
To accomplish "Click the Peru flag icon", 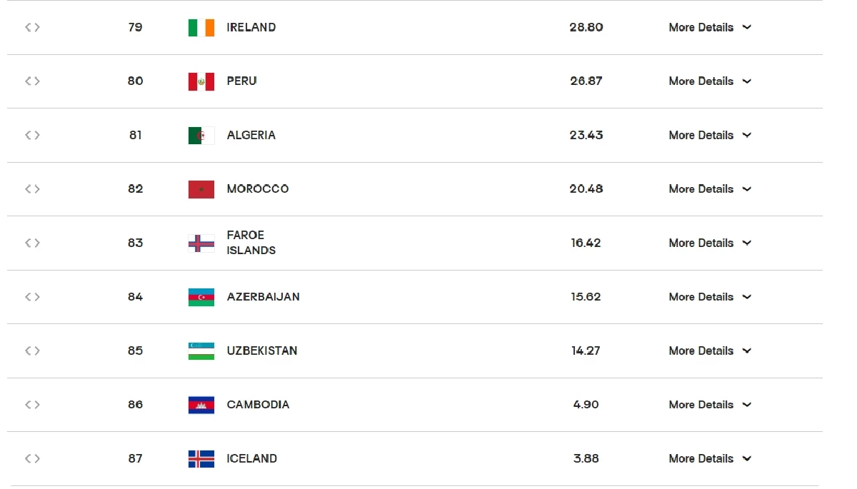I will [201, 81].
